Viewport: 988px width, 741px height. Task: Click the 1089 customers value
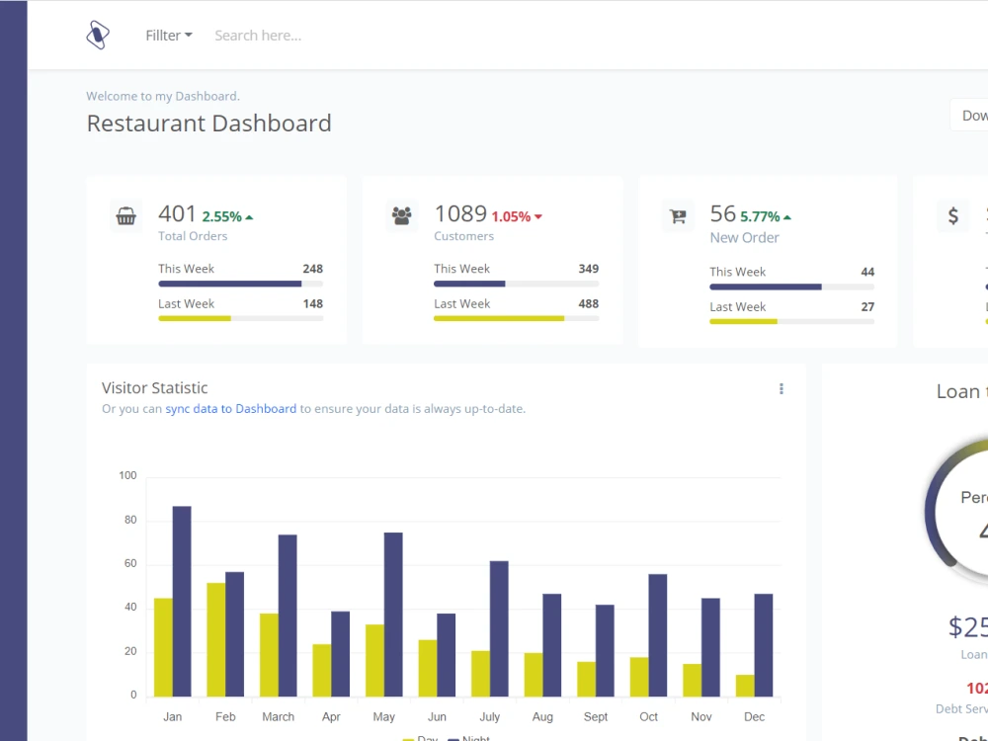(460, 213)
